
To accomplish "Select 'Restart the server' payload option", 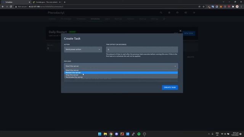I will click(121, 73).
